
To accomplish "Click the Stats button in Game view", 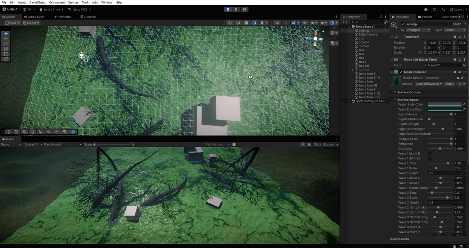I will pyautogui.click(x=317, y=145).
